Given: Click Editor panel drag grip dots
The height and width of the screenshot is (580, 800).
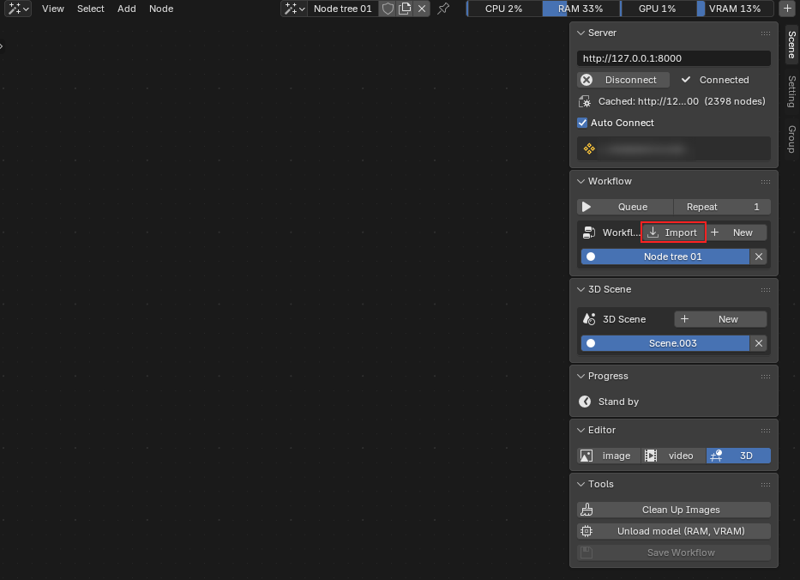Looking at the screenshot, I should 766,431.
